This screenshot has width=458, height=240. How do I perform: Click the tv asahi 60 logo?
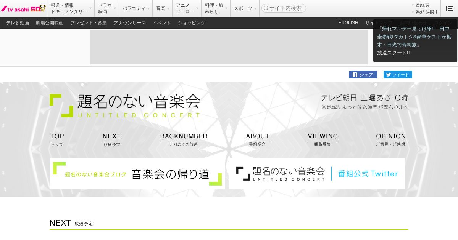tap(23, 8)
